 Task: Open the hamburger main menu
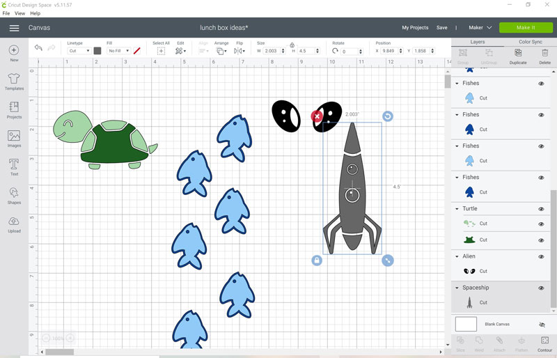click(14, 28)
